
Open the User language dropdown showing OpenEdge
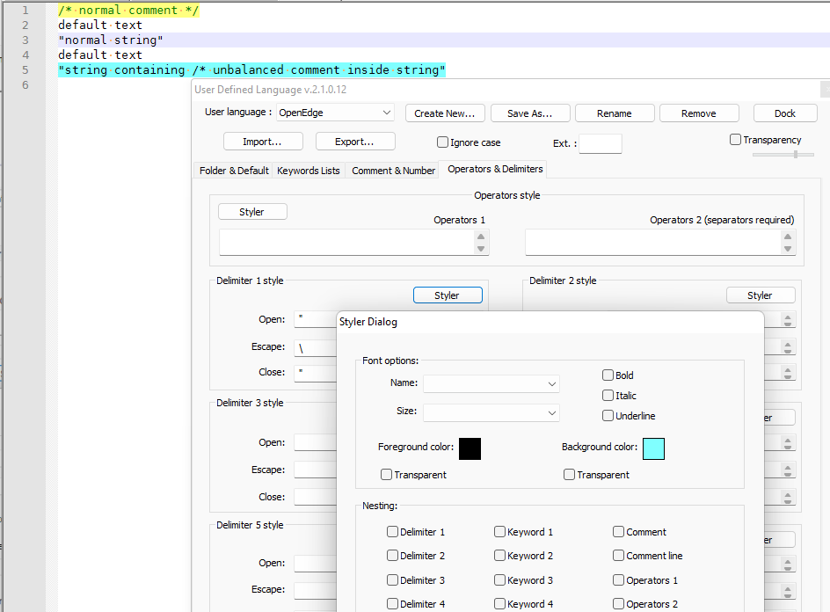[x=335, y=113]
